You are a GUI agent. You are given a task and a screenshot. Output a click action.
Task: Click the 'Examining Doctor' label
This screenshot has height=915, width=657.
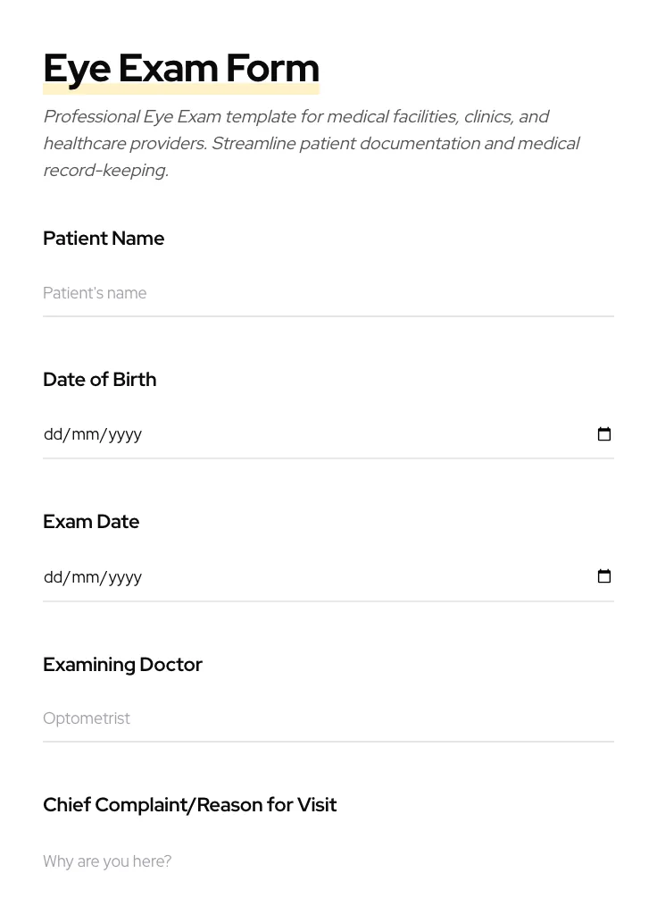123,665
